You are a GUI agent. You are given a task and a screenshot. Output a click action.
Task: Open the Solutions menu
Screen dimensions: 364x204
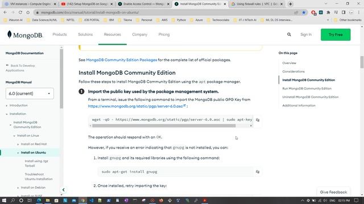click(85, 35)
